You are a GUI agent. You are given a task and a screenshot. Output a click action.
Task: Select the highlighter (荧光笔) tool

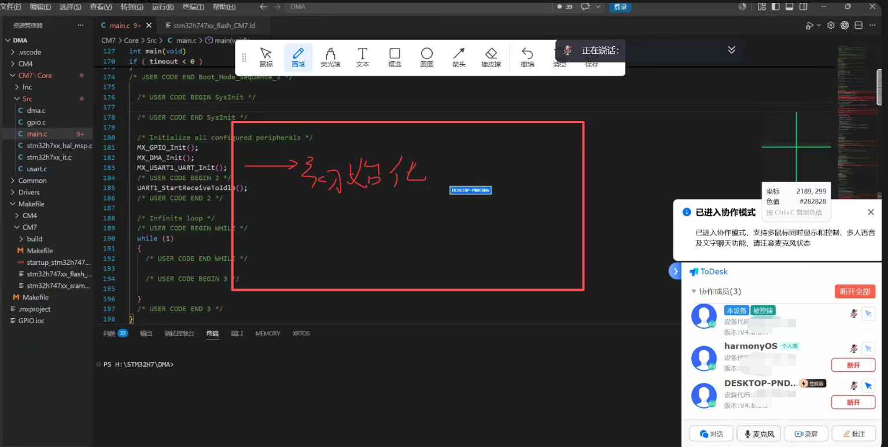(330, 57)
